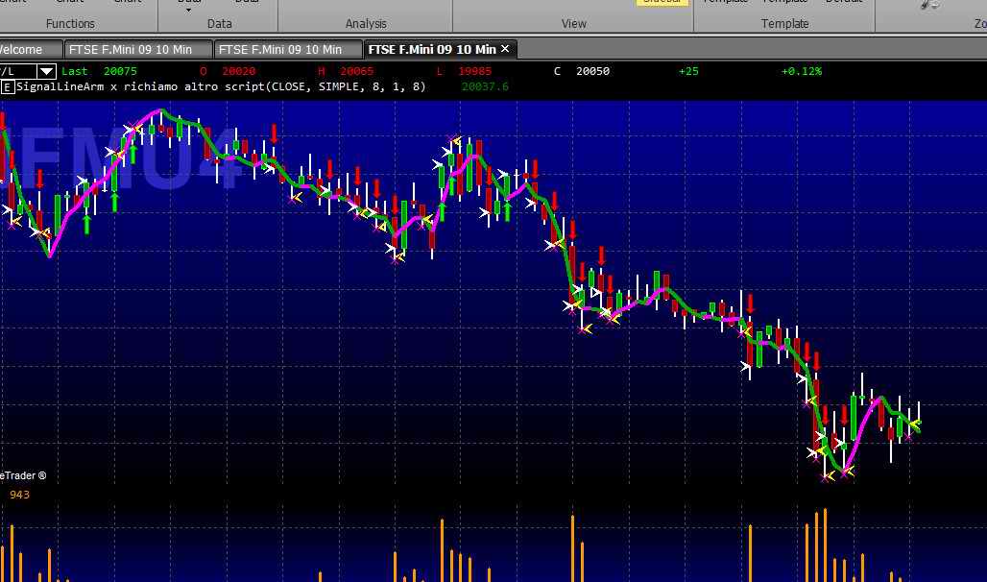
Task: Select the FTSE F.Mini tab adjacent to Welcome
Action: tap(138, 49)
